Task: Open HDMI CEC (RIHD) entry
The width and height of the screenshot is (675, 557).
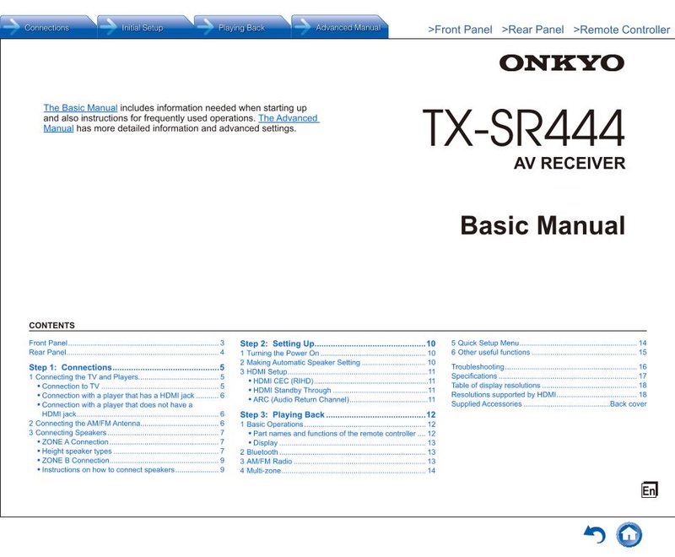Action: pos(342,381)
